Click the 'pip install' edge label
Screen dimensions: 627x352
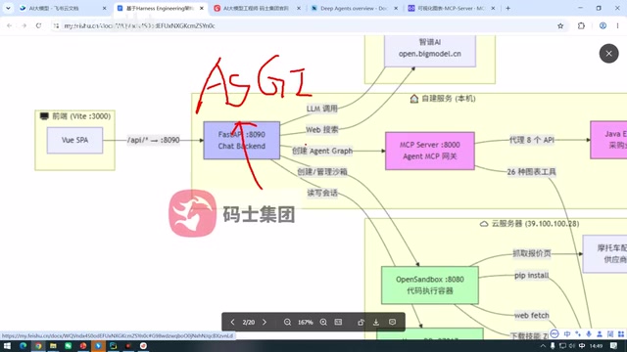click(531, 276)
